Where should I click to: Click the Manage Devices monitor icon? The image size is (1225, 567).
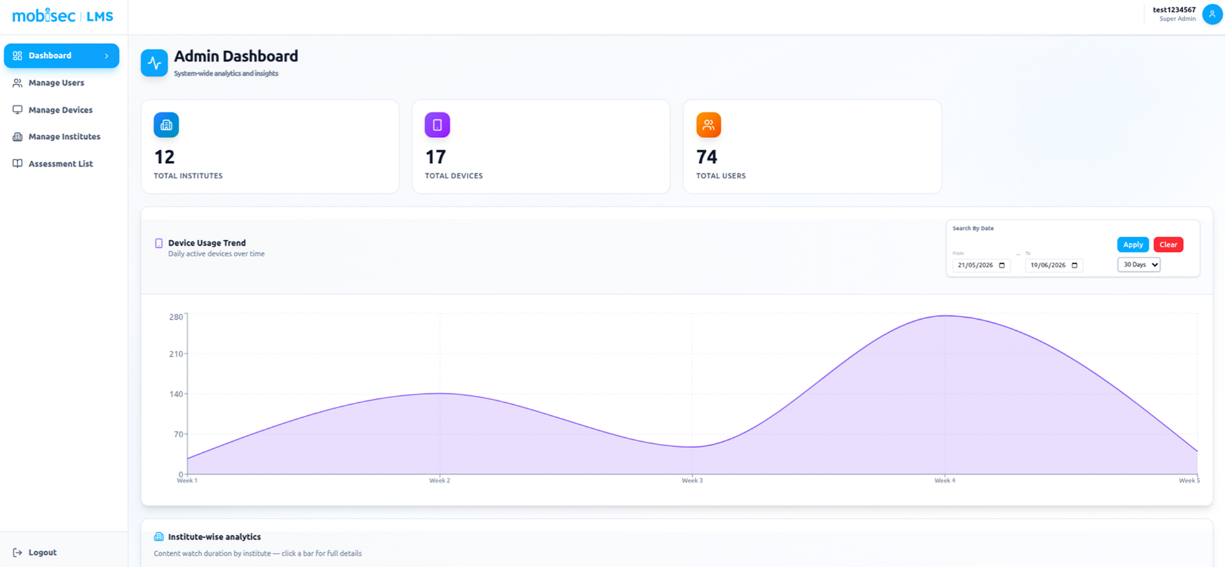point(18,110)
